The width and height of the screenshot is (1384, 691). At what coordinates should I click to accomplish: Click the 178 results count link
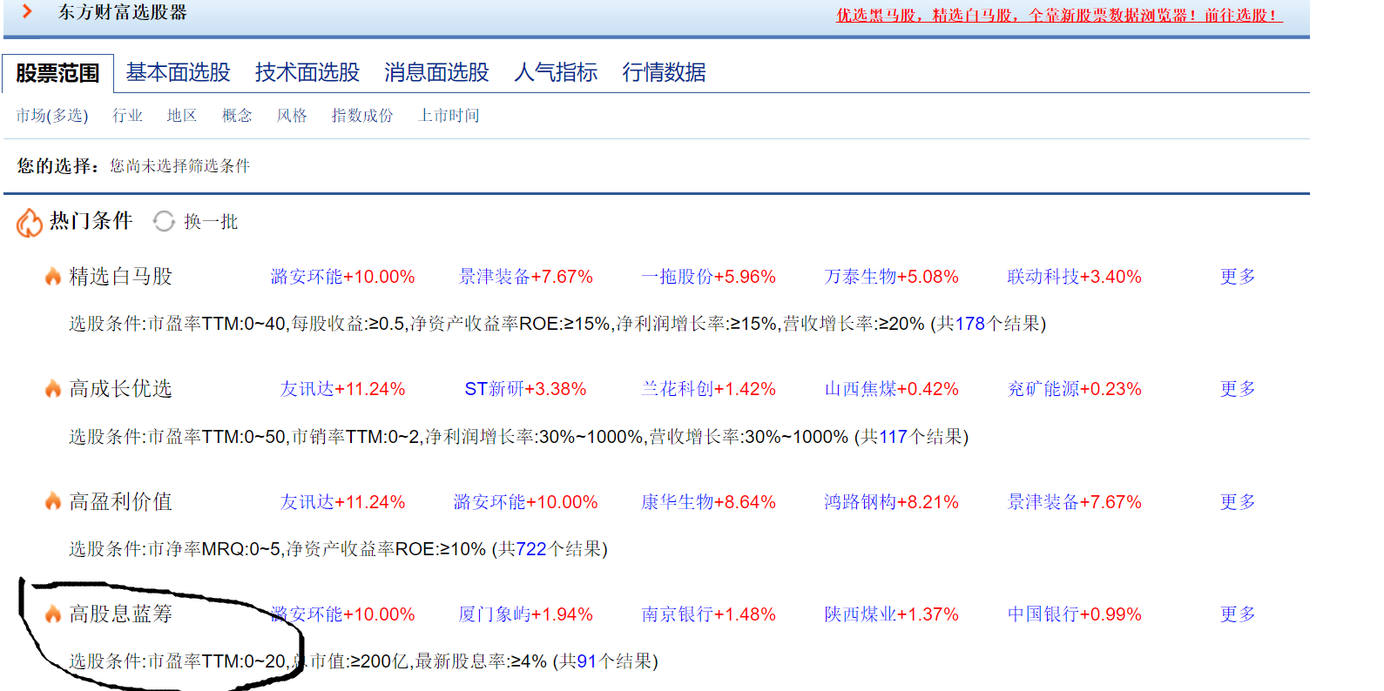[969, 324]
